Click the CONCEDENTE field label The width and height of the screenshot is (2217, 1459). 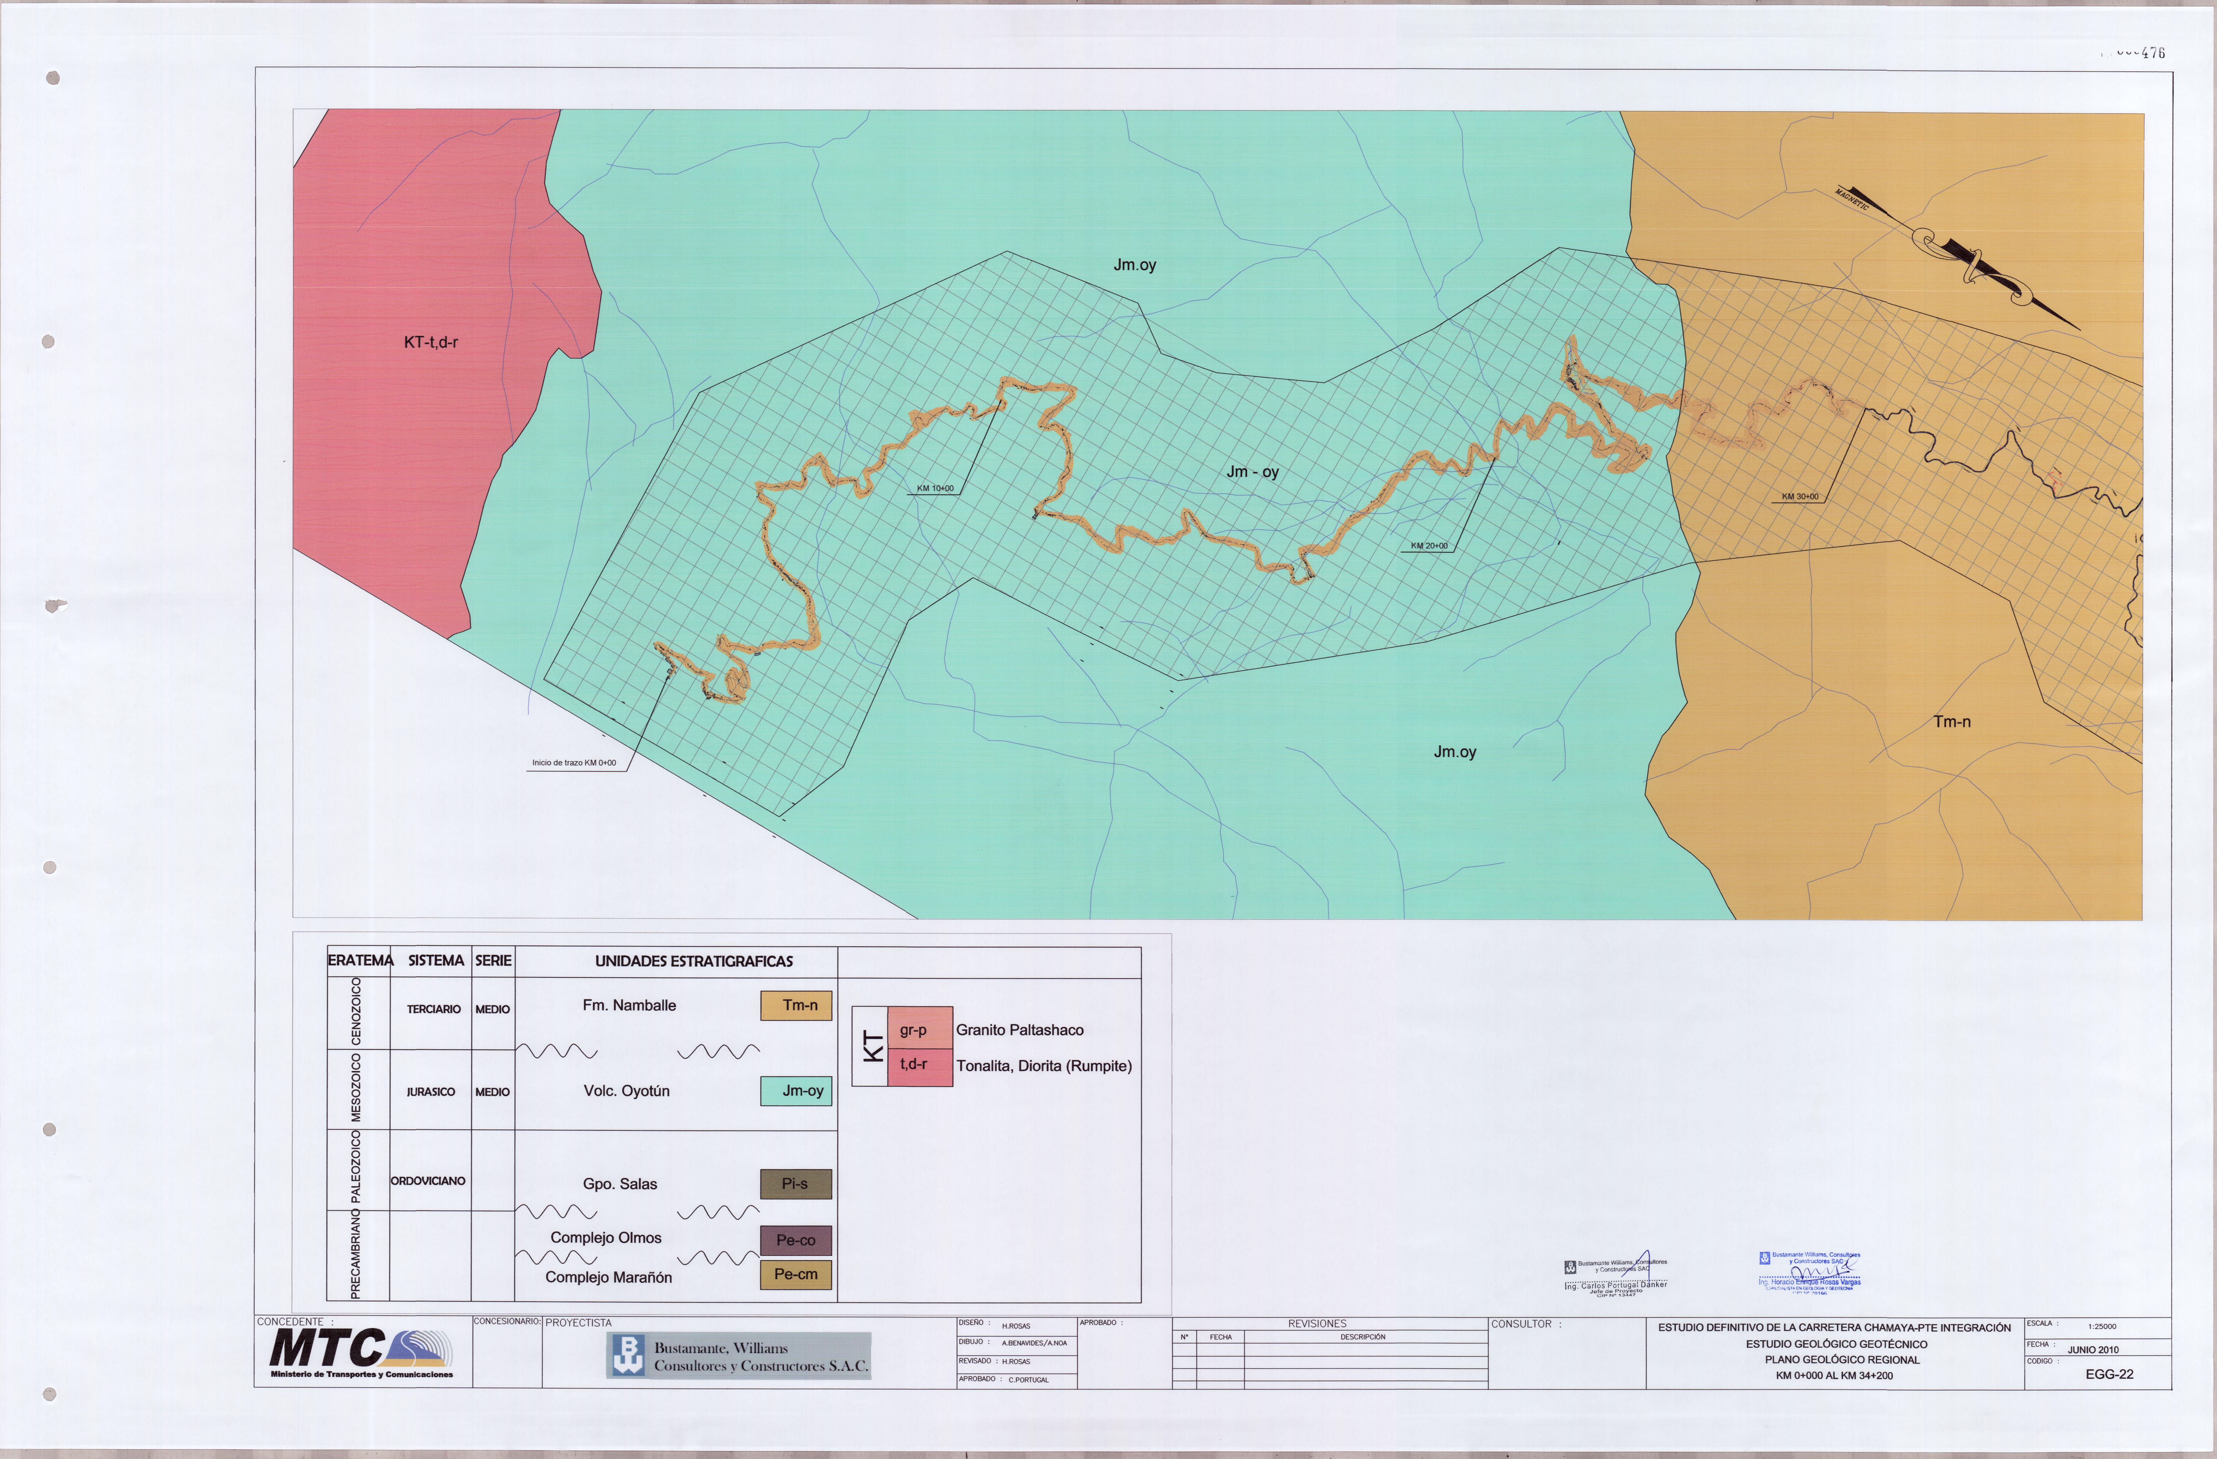[x=295, y=1322]
